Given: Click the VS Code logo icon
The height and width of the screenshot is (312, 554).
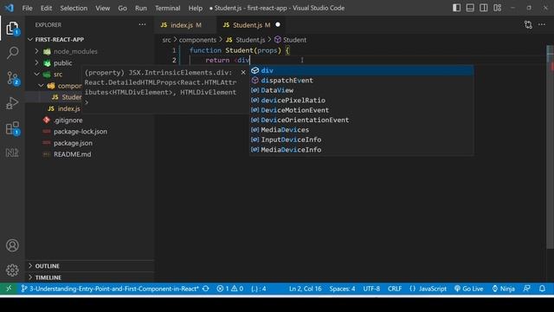Looking at the screenshot, I should point(10,8).
